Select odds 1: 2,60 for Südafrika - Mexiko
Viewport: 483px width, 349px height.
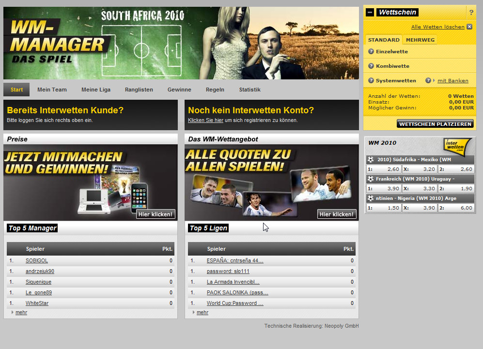pyautogui.click(x=384, y=169)
